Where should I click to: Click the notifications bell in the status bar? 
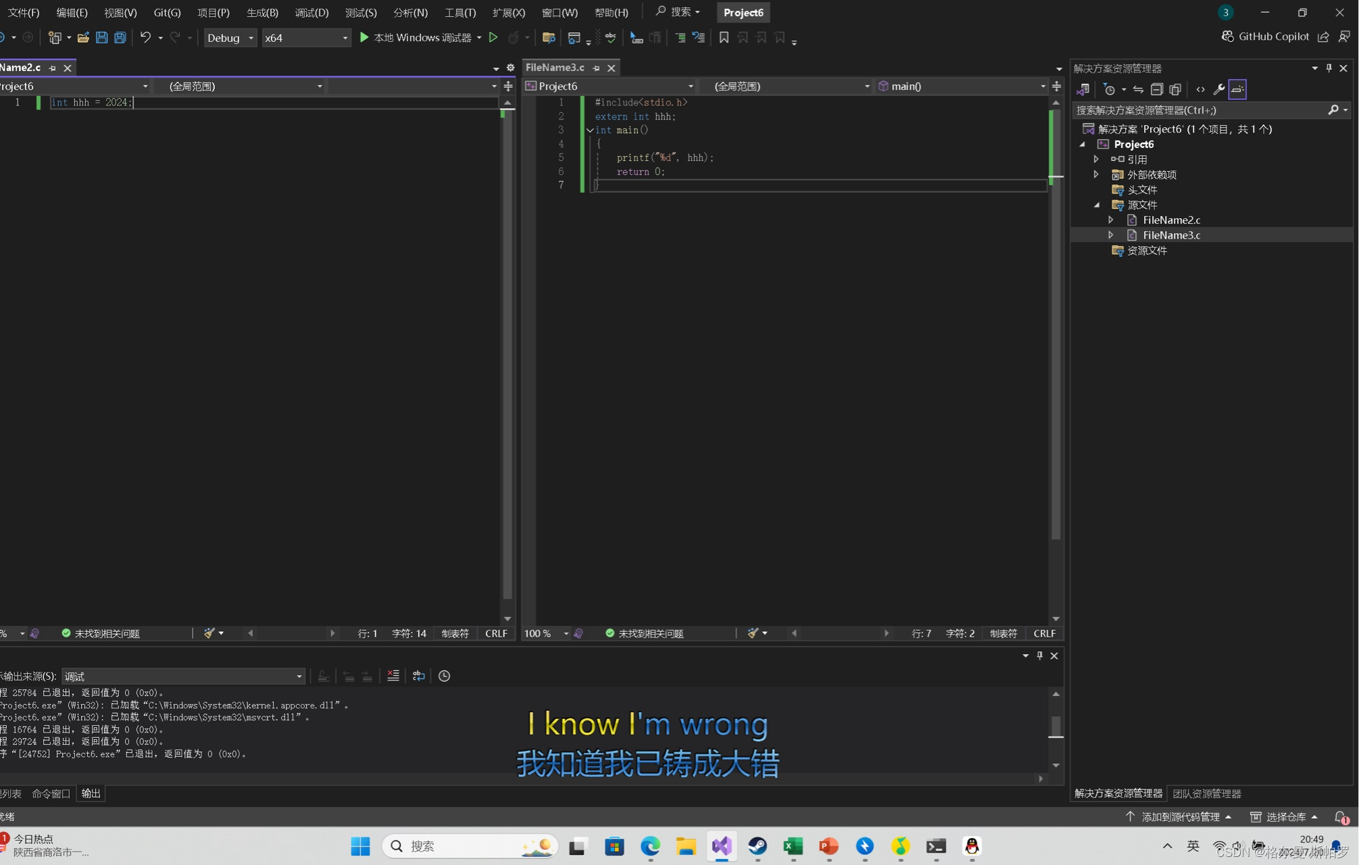coord(1341,817)
